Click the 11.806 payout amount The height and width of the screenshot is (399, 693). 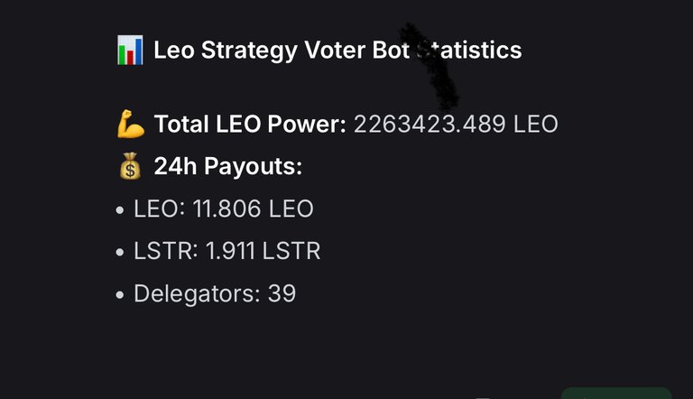[x=226, y=209]
